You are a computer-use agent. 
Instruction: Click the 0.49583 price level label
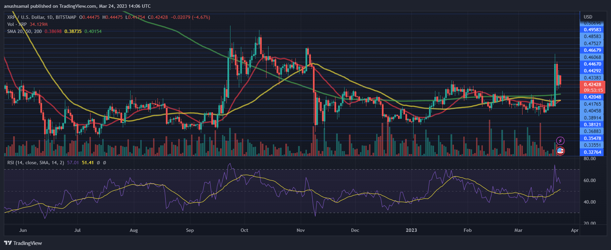pyautogui.click(x=592, y=30)
